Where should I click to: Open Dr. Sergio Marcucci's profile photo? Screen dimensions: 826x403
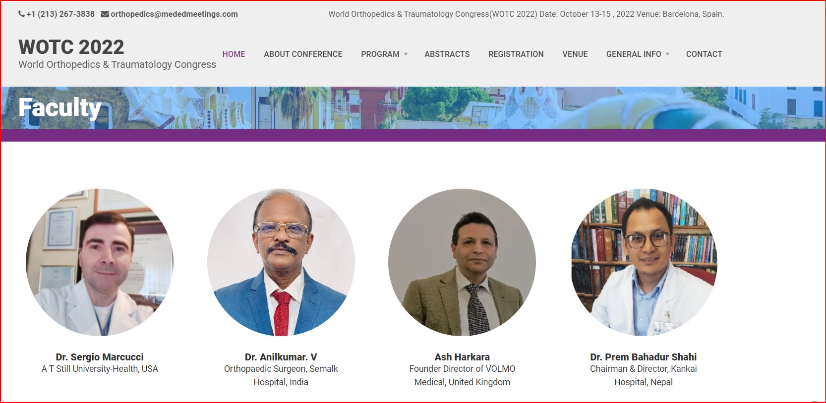pos(100,262)
